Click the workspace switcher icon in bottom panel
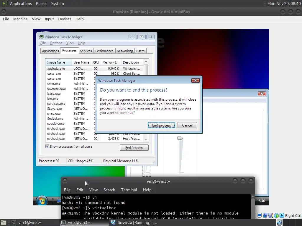The image size is (302, 226). [279, 222]
